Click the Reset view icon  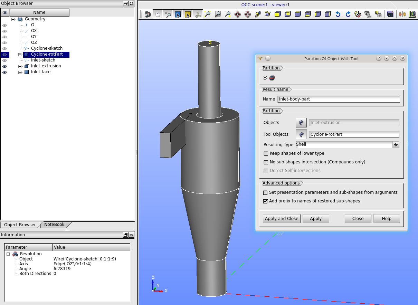(358, 15)
